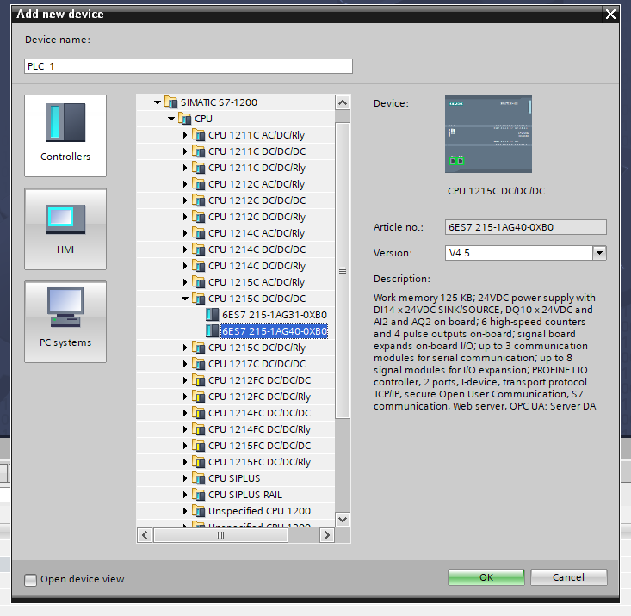Select article 6ES7 215-1AG31-0XB0 in tree

pos(275,315)
